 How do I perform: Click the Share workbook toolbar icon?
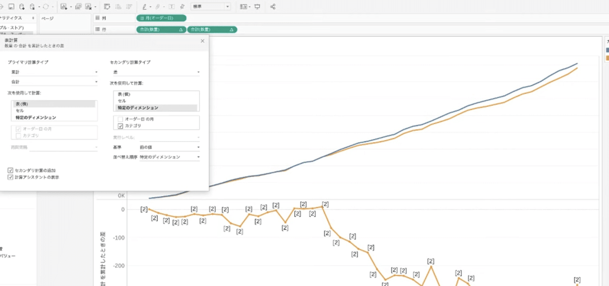coord(273,7)
